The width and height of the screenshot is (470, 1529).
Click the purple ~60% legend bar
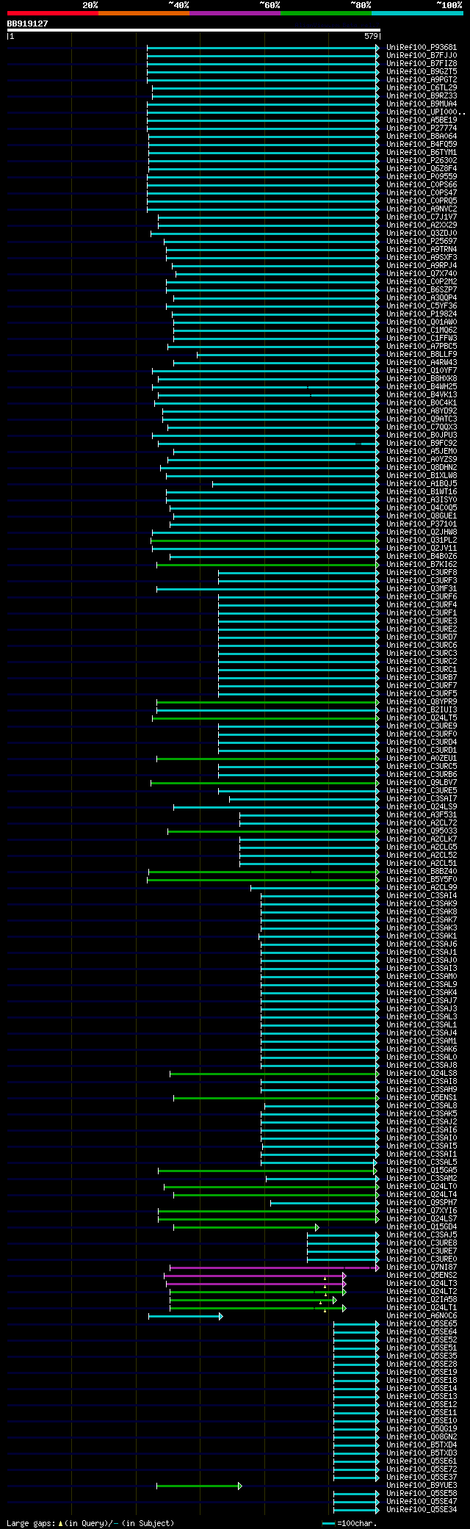tap(234, 13)
